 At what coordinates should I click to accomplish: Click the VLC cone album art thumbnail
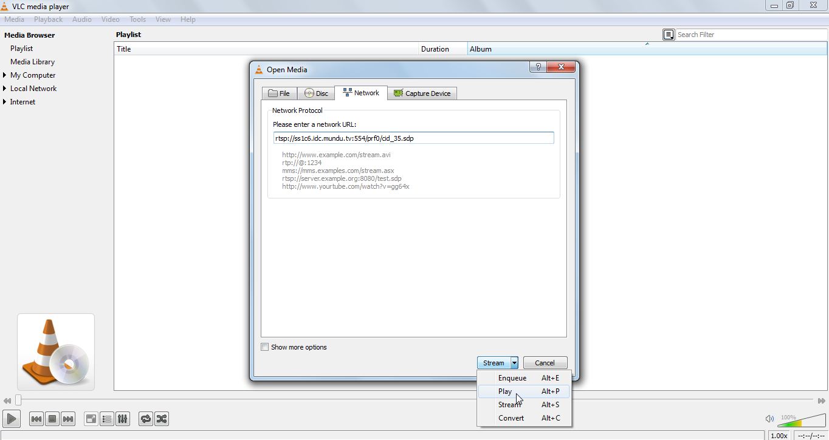coord(56,352)
